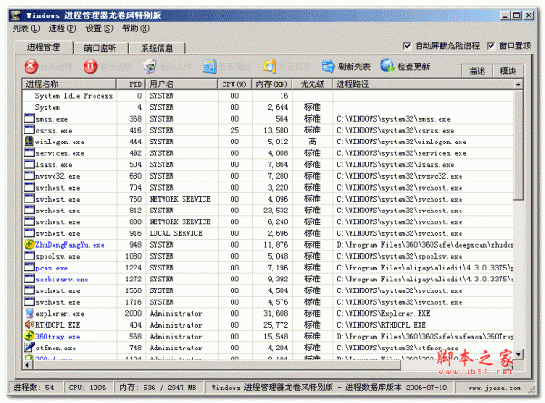Click the open-folder location toolbar icon
The height and width of the screenshot is (403, 545).
[270, 66]
